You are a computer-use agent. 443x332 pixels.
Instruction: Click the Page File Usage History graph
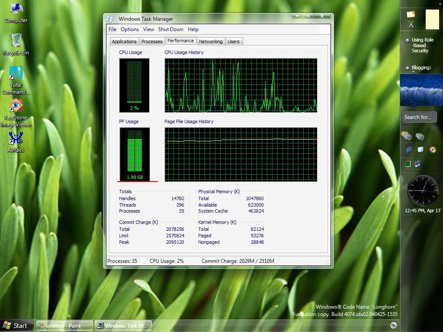point(241,154)
